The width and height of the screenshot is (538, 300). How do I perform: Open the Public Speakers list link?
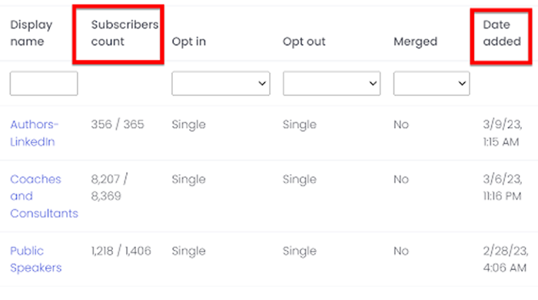pyautogui.click(x=35, y=259)
